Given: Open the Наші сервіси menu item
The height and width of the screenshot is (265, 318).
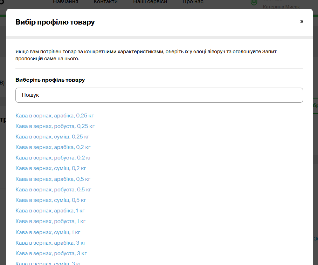Looking at the screenshot, I should click(150, 2).
